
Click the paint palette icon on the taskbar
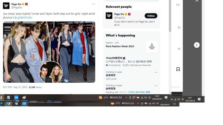(x=24, y=97)
